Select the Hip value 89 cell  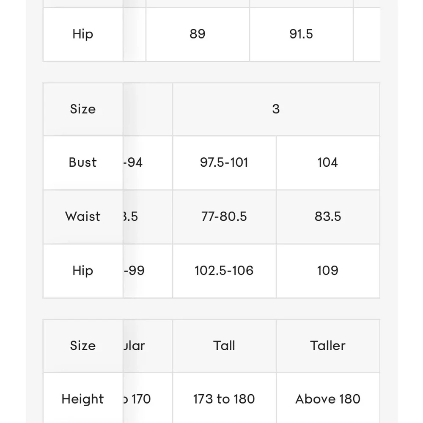[x=198, y=34]
